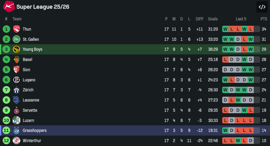Click the Luzern club crest
270x146 pixels.
coord(16,120)
